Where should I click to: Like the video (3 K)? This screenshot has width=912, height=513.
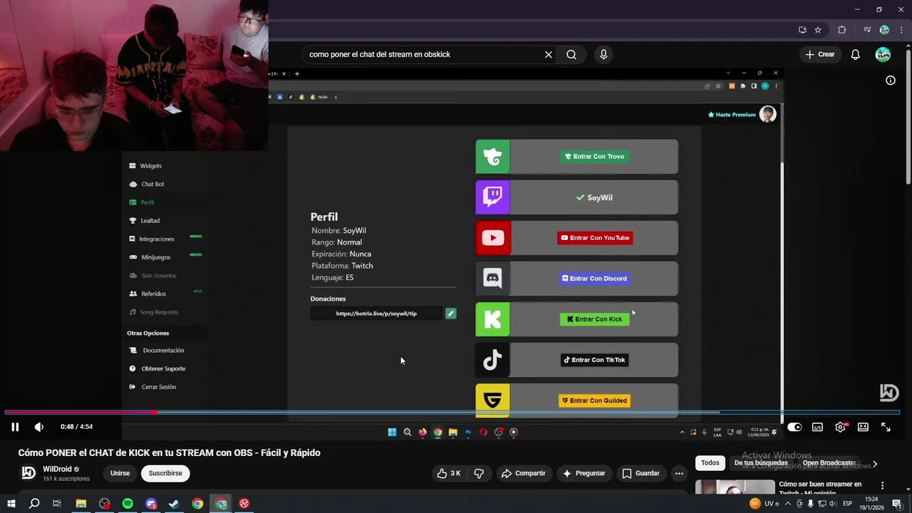[449, 473]
